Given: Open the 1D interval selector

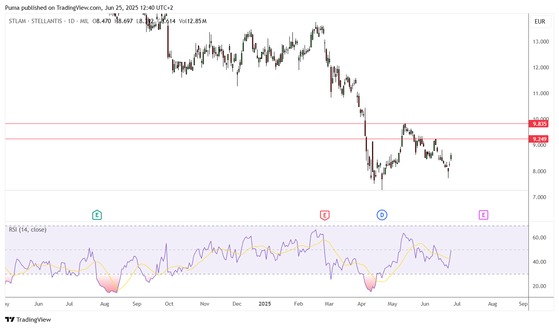Looking at the screenshot, I should coord(71,21).
